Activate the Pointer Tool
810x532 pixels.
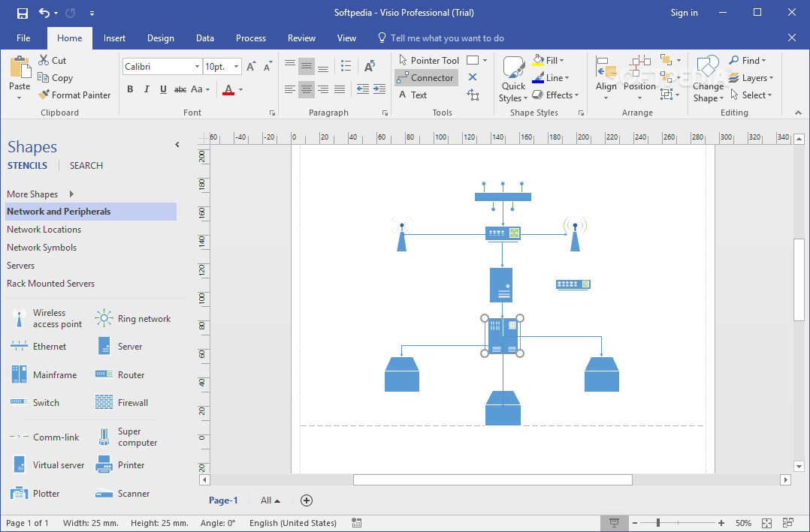point(428,60)
